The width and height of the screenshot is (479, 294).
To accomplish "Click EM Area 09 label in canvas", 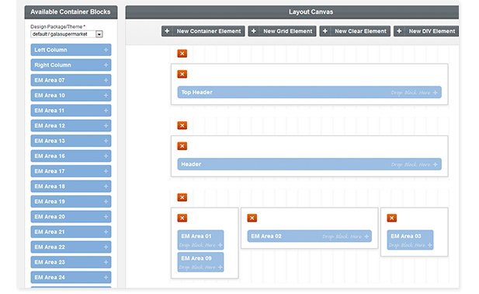I will [196, 258].
